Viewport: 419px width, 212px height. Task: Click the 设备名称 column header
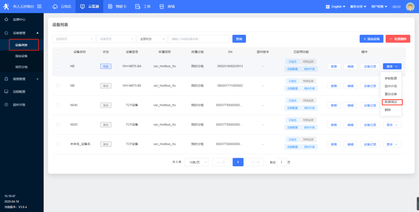click(x=80, y=52)
